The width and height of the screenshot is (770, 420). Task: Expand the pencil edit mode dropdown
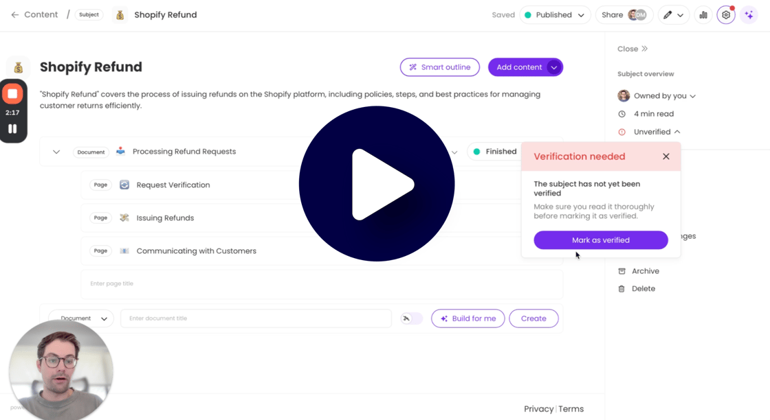673,15
